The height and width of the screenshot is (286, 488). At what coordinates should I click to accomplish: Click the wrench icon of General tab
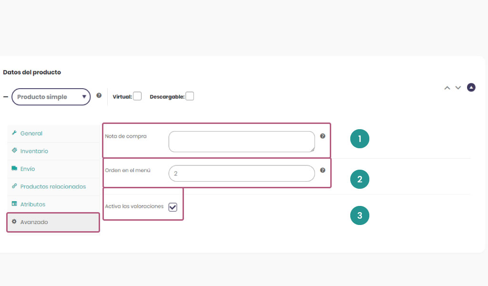[x=14, y=133]
